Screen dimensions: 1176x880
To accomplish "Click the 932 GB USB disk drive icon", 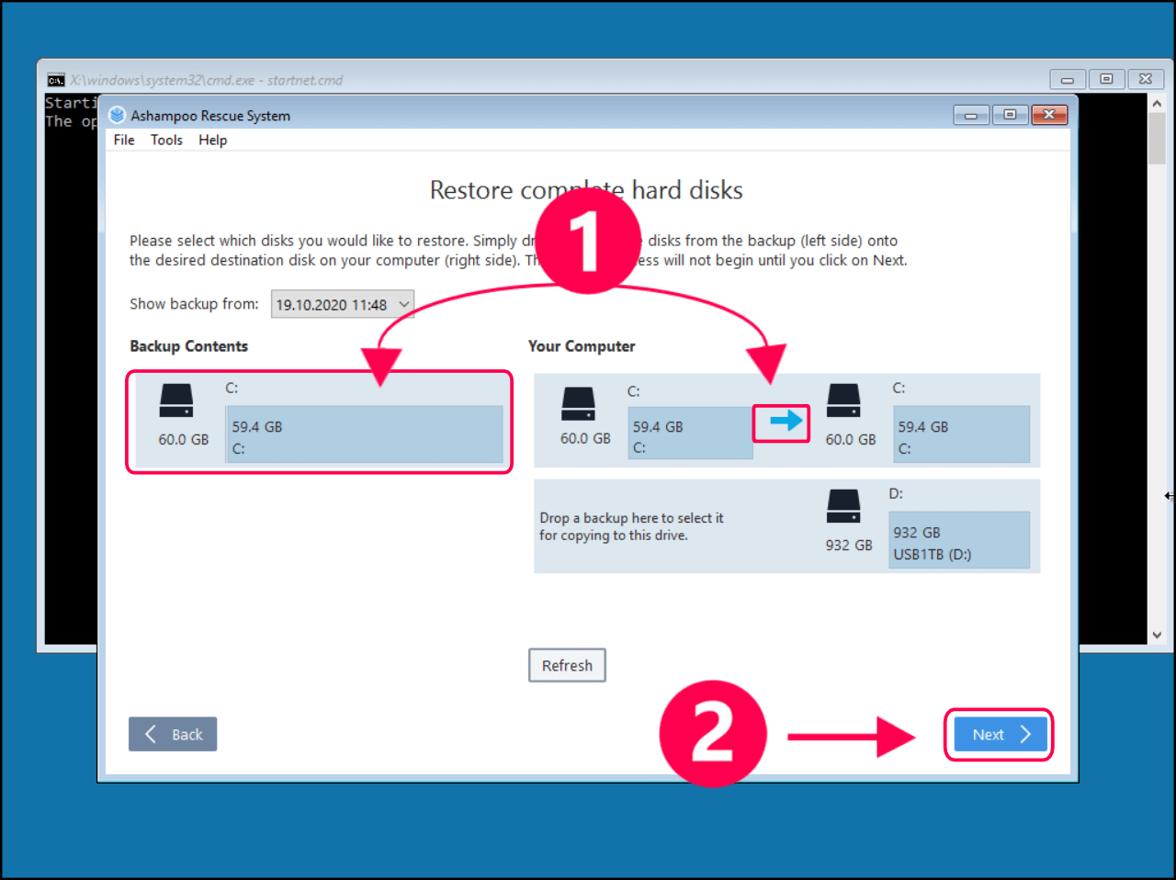I will 843,506.
